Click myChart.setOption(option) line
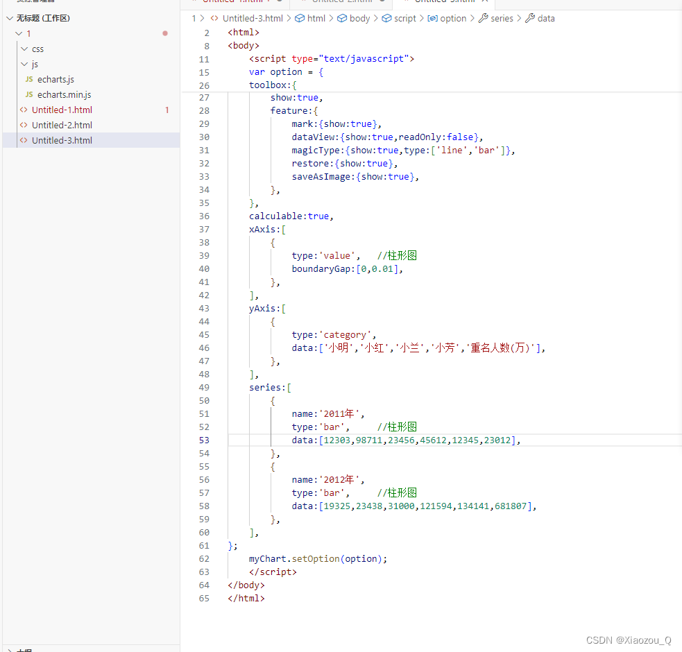The width and height of the screenshot is (682, 652). coord(318,559)
